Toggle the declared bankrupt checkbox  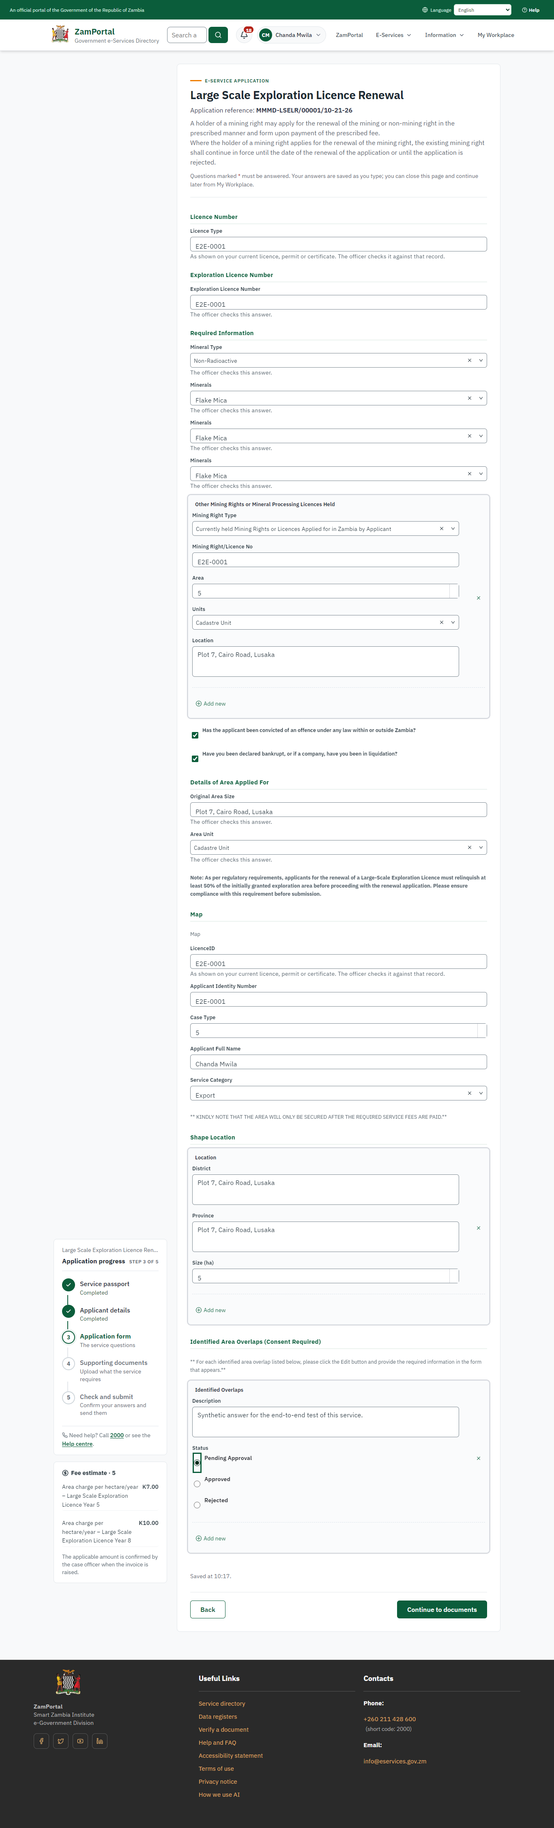pyautogui.click(x=195, y=758)
